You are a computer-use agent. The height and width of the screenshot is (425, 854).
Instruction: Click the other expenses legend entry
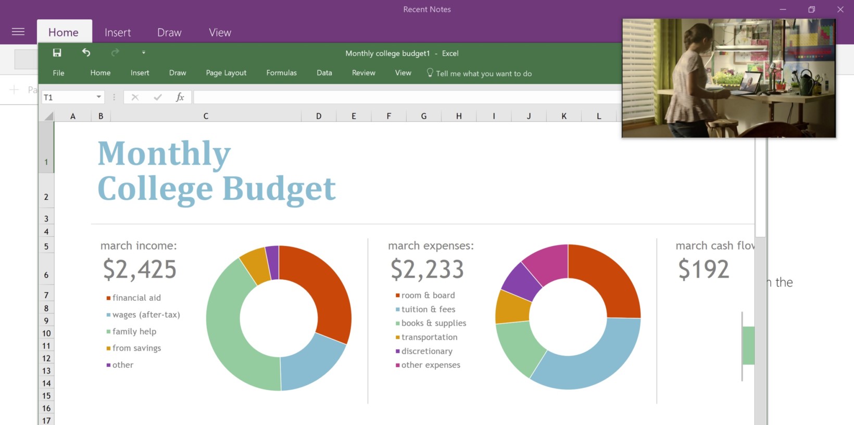tap(428, 365)
